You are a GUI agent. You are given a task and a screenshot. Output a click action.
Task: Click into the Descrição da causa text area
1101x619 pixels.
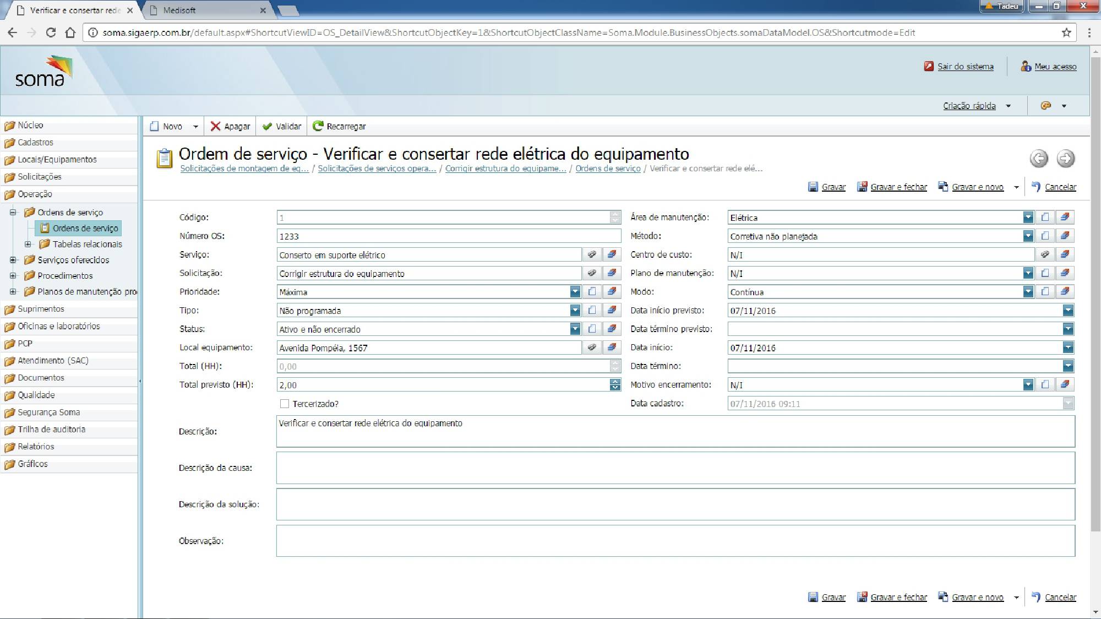pos(675,468)
